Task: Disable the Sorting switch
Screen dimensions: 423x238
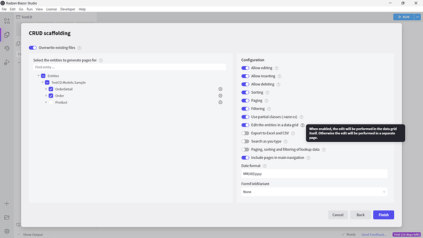Action: [x=245, y=92]
